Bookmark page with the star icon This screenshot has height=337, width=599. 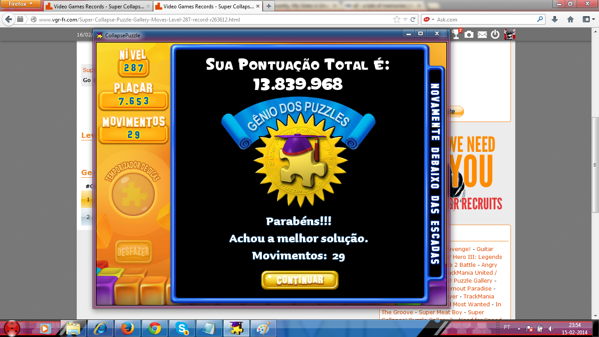pos(397,19)
